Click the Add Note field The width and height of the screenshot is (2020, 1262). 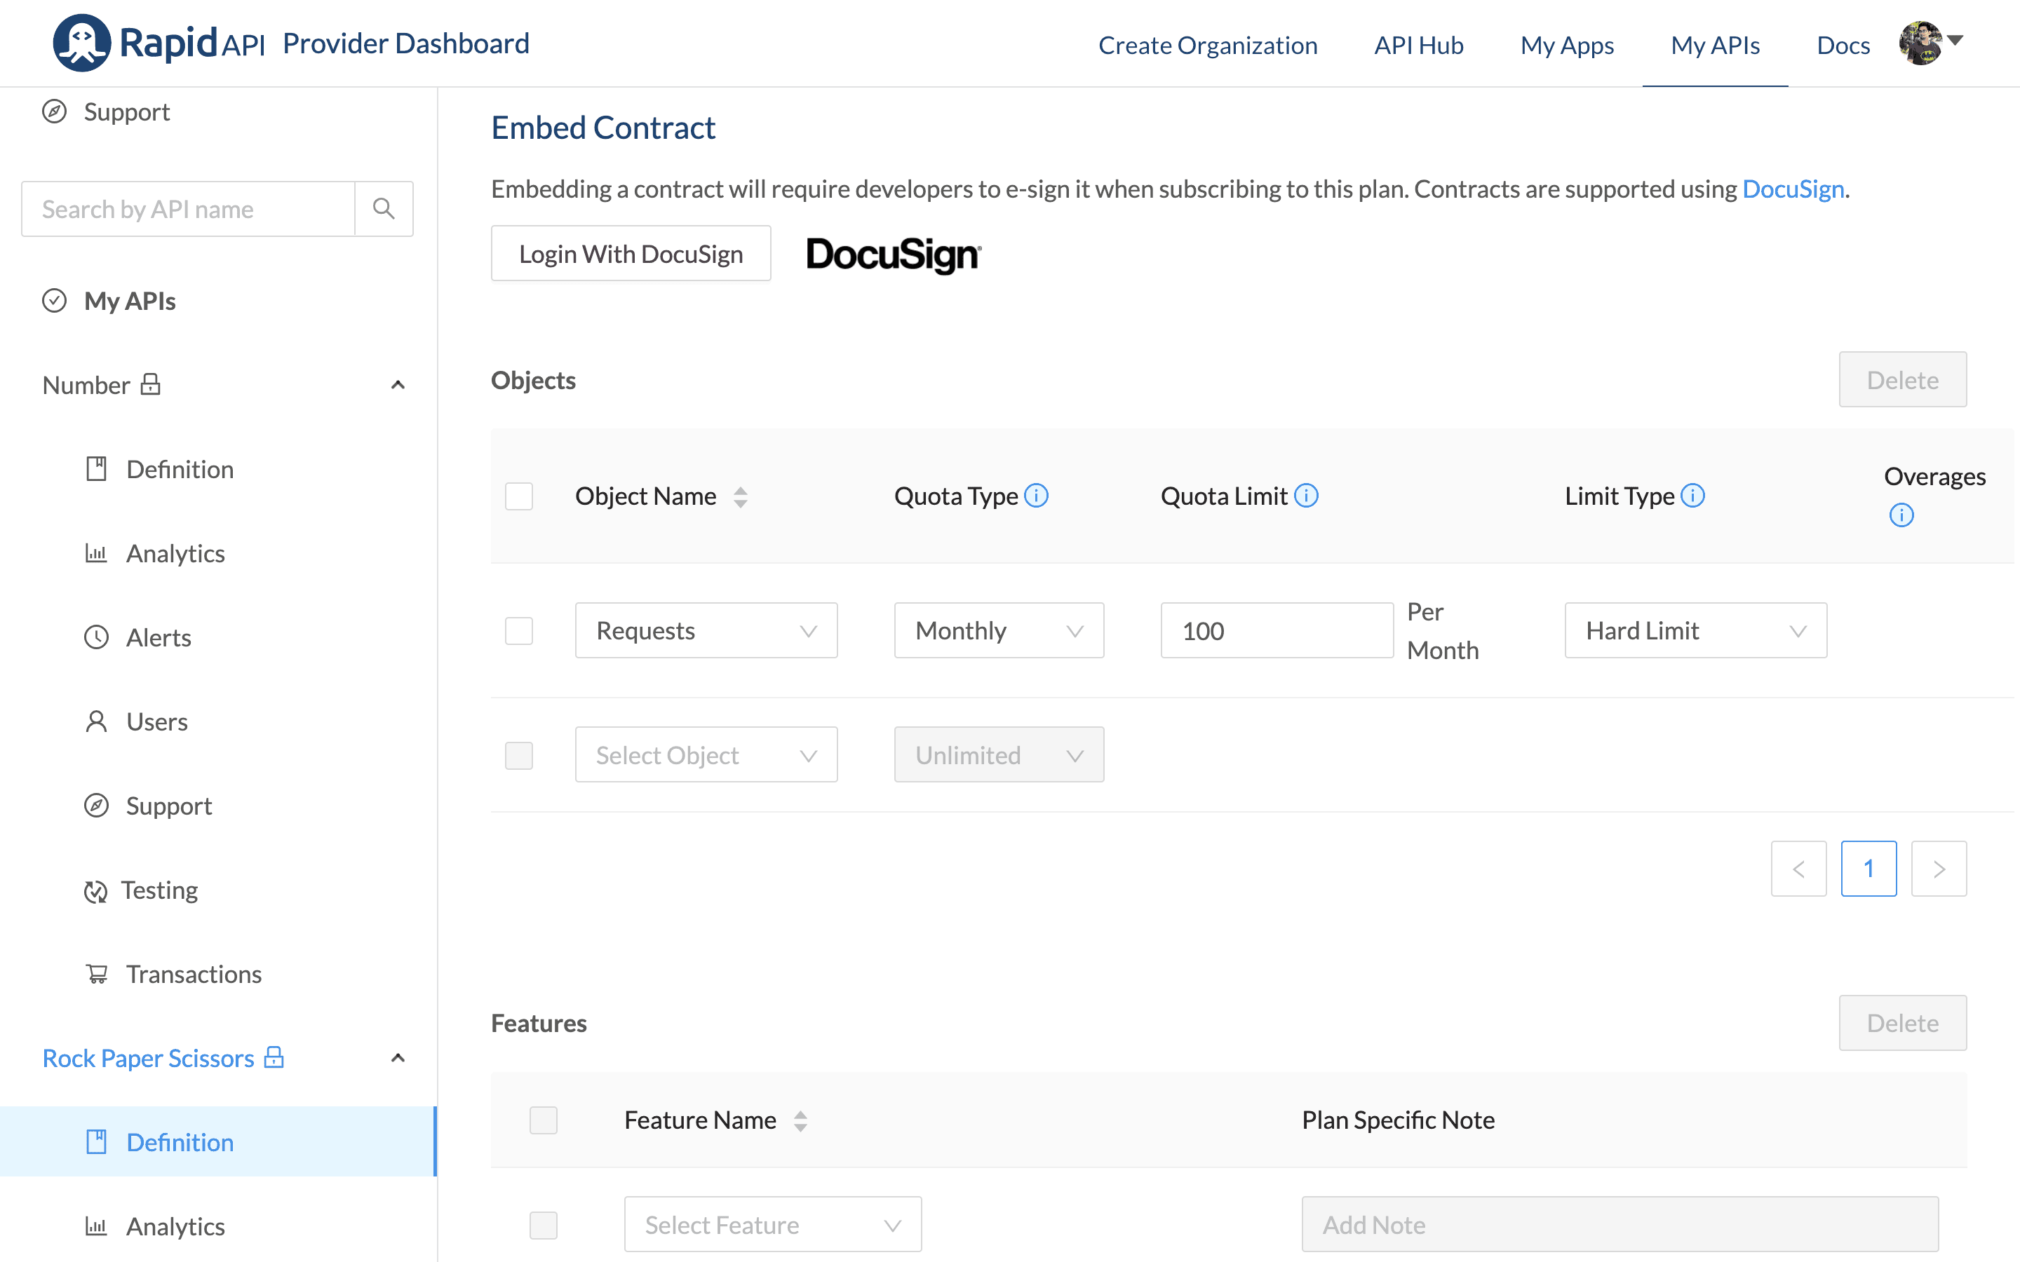click(1620, 1224)
